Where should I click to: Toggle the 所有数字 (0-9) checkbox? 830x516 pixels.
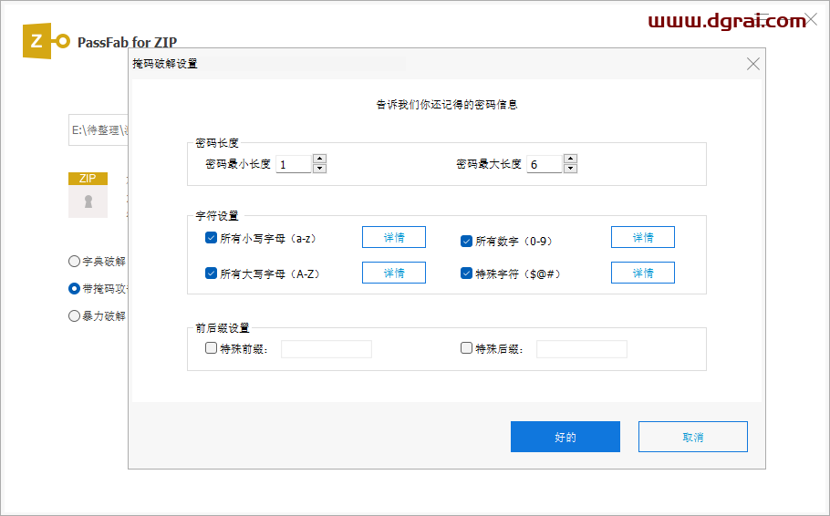point(467,241)
